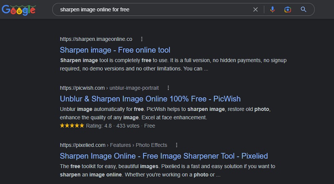Open three-dot menu beside picwish.com result
Viewport: 334px width, 184px height.
click(168, 88)
